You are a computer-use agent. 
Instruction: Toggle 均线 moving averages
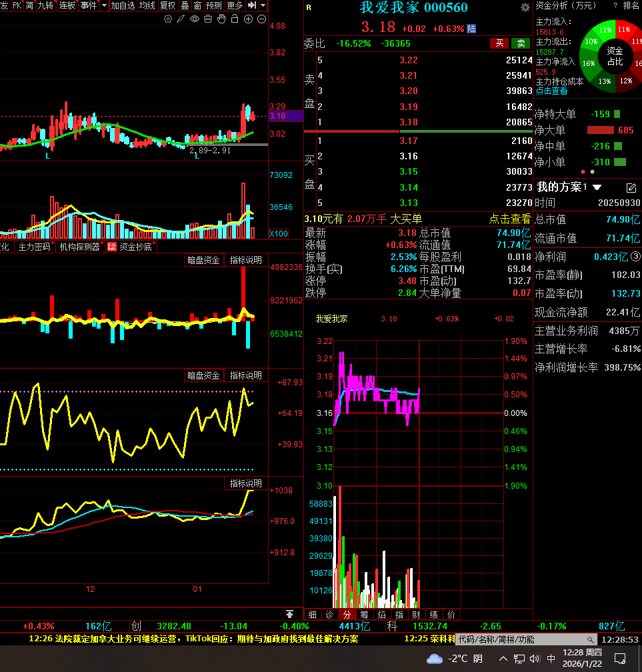147,5
